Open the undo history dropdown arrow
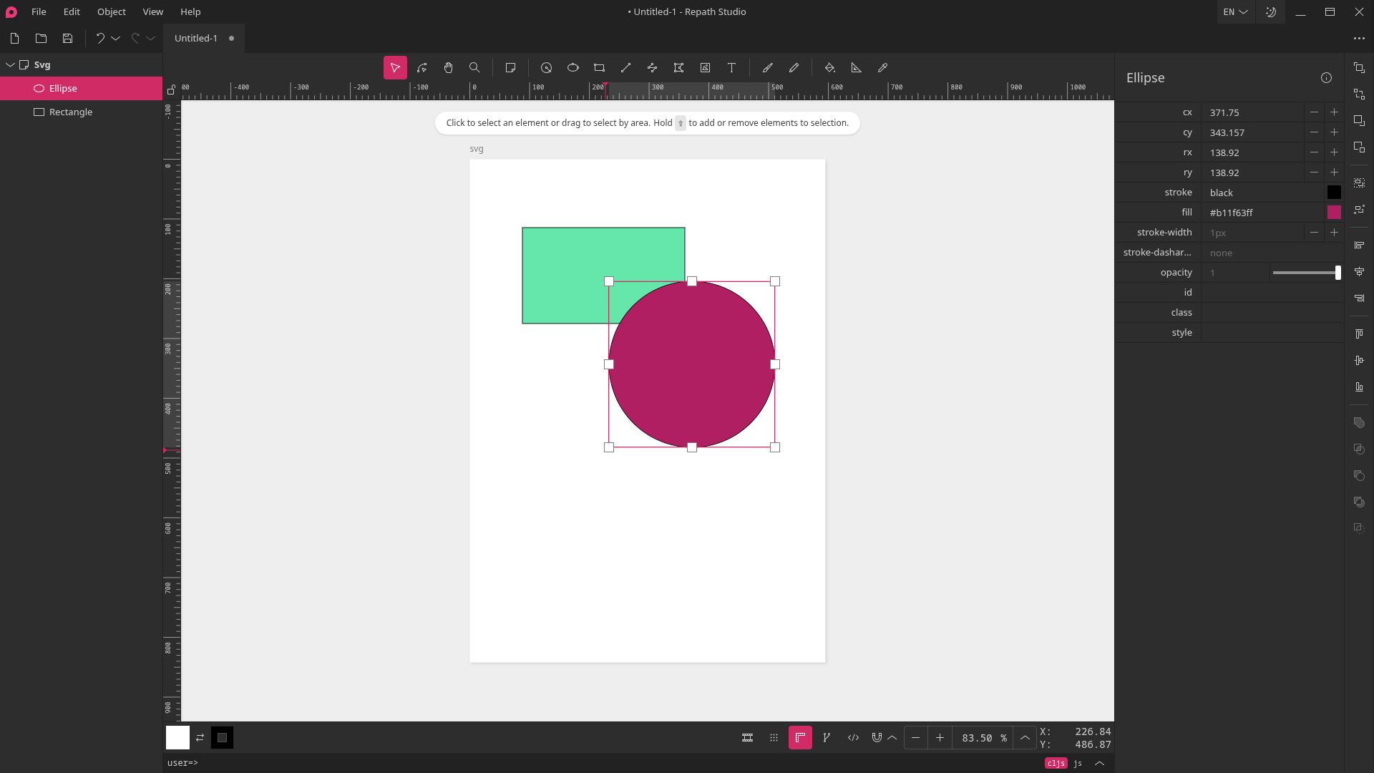The width and height of the screenshot is (1374, 773). tap(115, 39)
